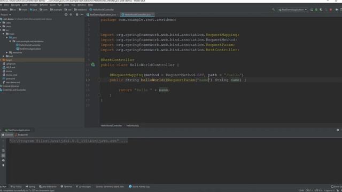Open the Code menu
Screen dimensions: 342x192
25,5
